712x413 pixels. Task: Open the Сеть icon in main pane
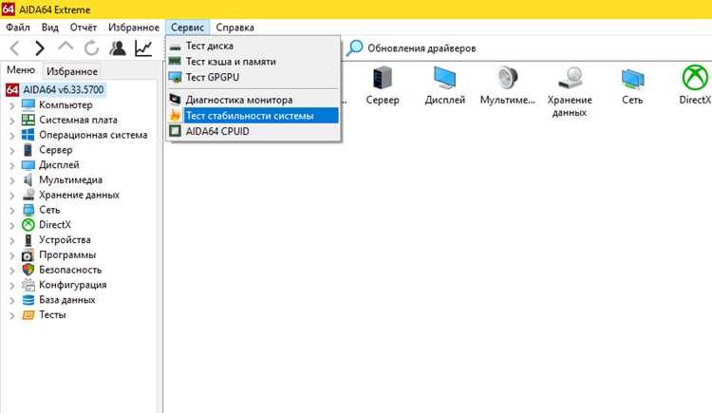[632, 78]
